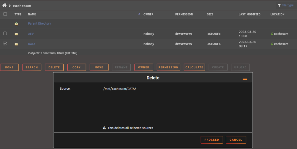Sort by the NAME column header
The height and width of the screenshot is (149, 297).
pyautogui.click(x=32, y=14)
